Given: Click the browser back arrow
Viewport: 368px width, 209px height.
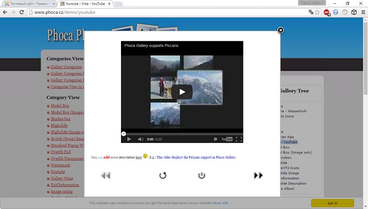Looking at the screenshot, I should coord(5,12).
